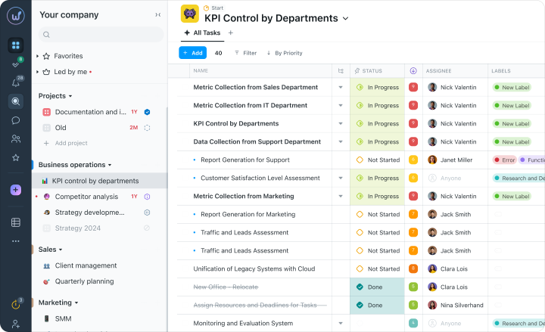The image size is (545, 332).
Task: Open the dashboard grid icon in left sidebar
Action: coord(16,45)
